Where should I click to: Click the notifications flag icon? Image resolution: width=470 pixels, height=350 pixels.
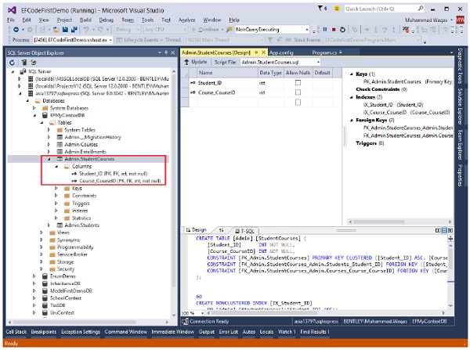click(319, 7)
